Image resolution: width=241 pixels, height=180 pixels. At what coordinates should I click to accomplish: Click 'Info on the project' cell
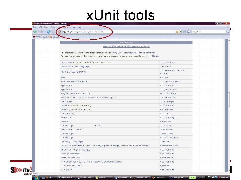170,81
